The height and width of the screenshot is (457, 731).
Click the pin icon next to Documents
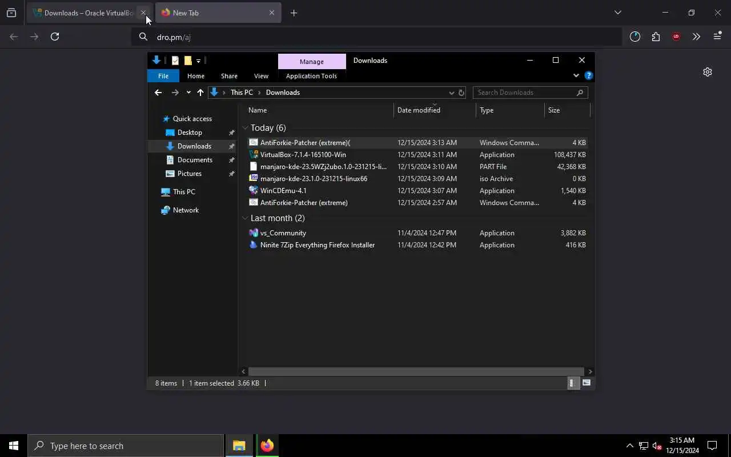[x=231, y=160]
